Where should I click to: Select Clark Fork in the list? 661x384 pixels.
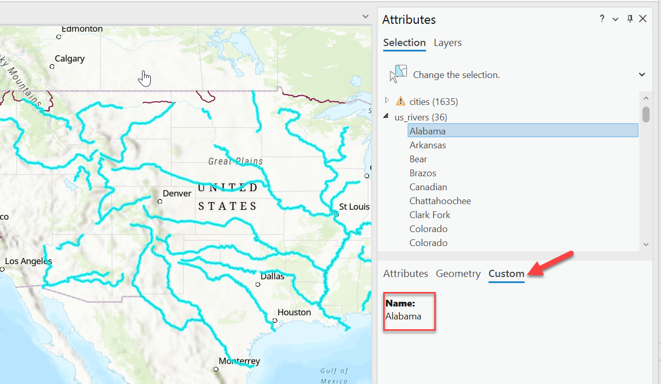(430, 215)
